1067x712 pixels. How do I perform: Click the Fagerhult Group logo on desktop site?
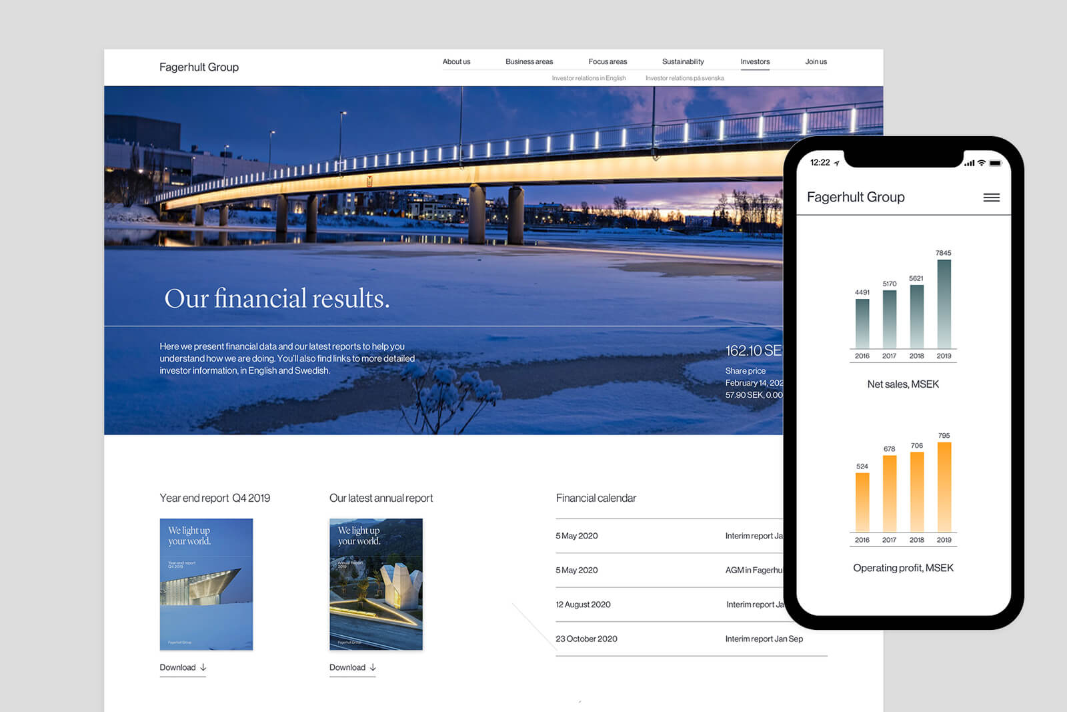[199, 67]
